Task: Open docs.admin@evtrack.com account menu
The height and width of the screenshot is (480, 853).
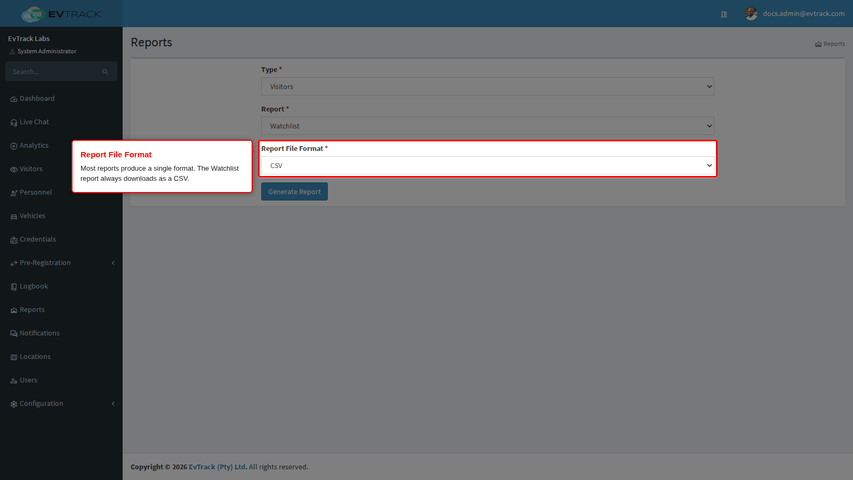Action: (803, 14)
